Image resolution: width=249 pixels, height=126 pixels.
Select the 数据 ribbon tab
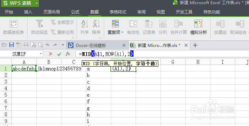pos(94,12)
